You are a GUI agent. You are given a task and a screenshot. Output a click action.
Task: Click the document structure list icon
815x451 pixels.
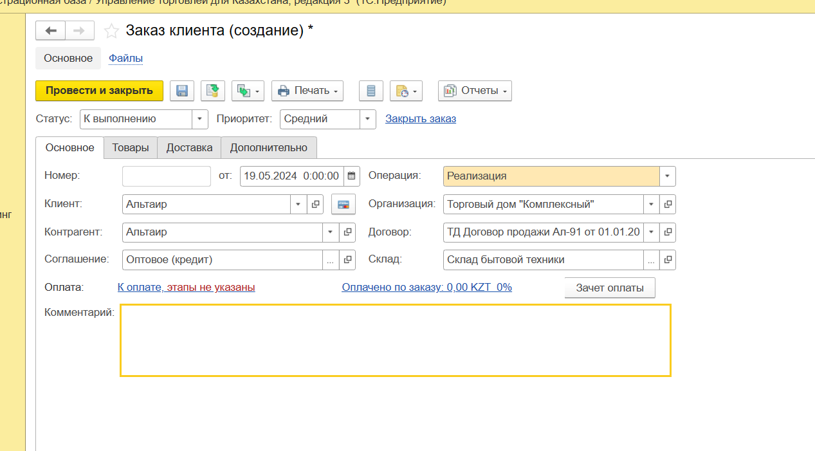coord(371,91)
